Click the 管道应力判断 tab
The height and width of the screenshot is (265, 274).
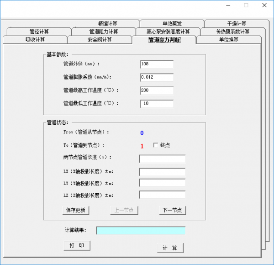(x=164, y=40)
